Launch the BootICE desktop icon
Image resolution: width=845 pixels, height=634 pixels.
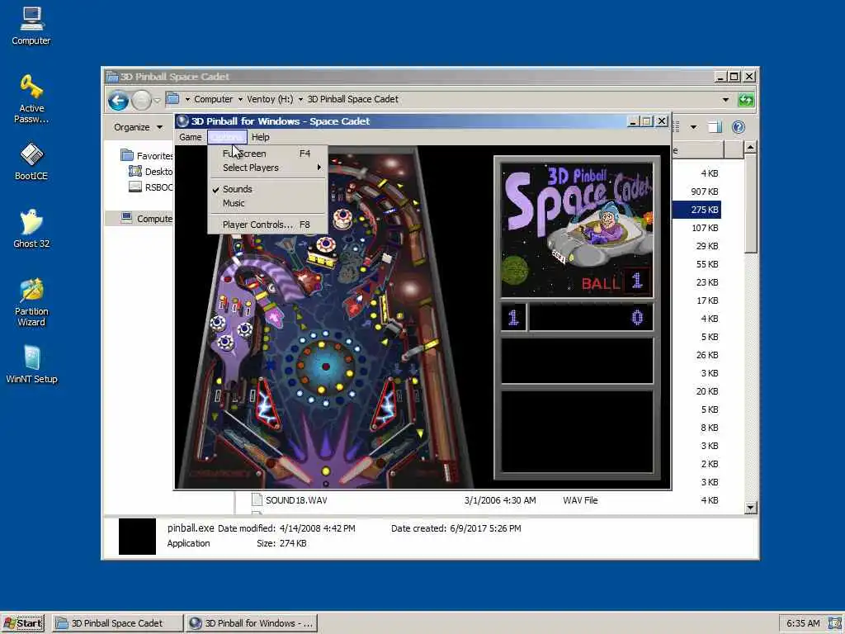(x=31, y=161)
